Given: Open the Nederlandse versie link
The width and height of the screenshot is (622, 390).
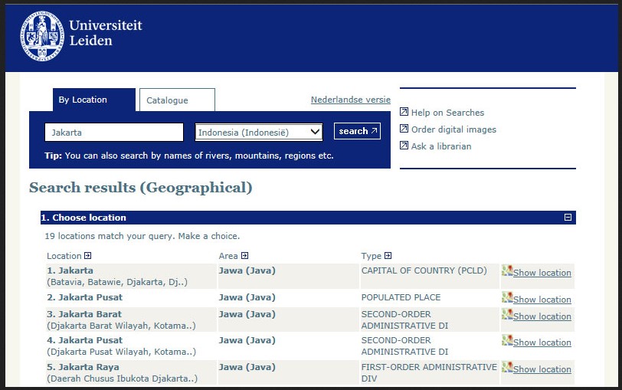Looking at the screenshot, I should pos(350,100).
